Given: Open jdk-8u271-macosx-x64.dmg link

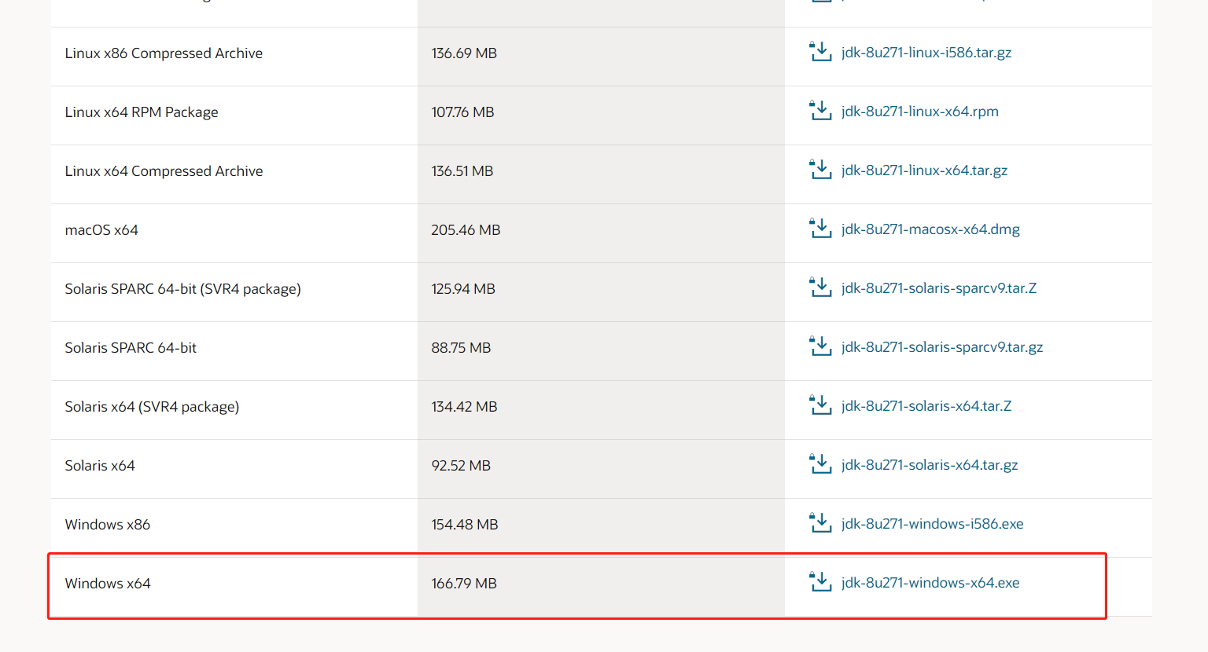Looking at the screenshot, I should pyautogui.click(x=930, y=229).
